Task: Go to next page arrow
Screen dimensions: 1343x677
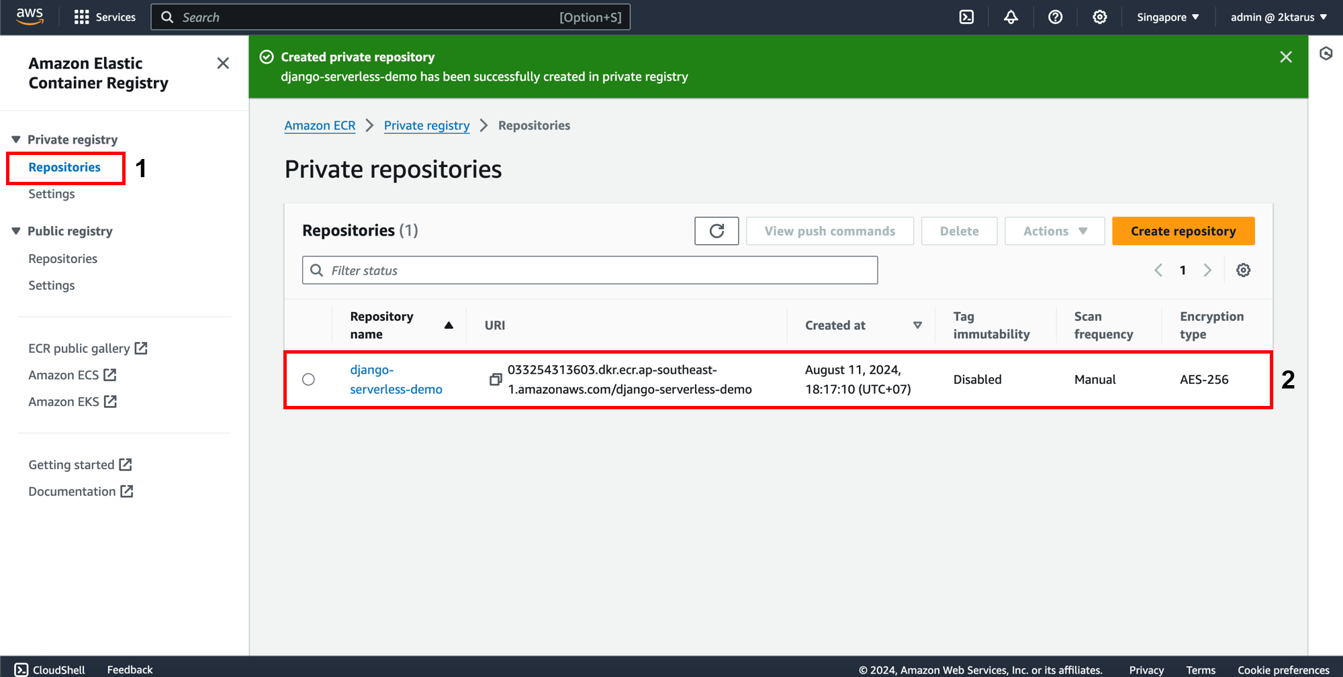Action: click(1207, 270)
